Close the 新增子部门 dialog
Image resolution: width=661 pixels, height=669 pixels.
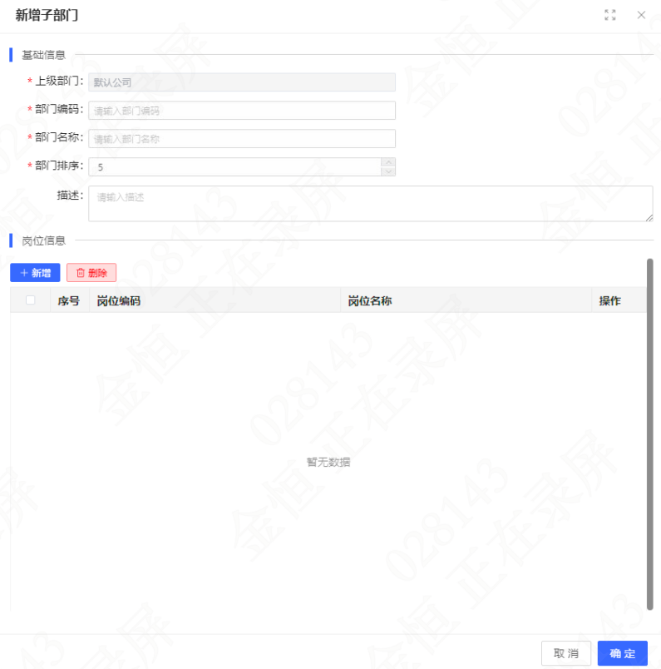click(641, 15)
